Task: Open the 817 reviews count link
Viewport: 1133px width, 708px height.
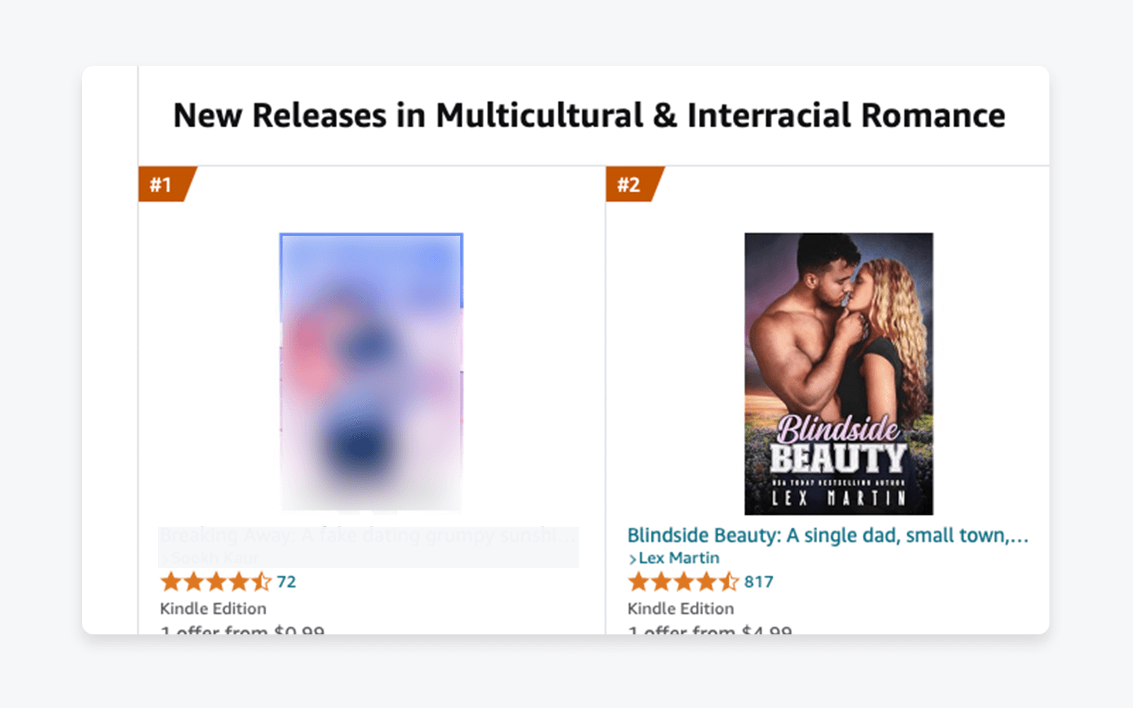Action: click(x=760, y=582)
